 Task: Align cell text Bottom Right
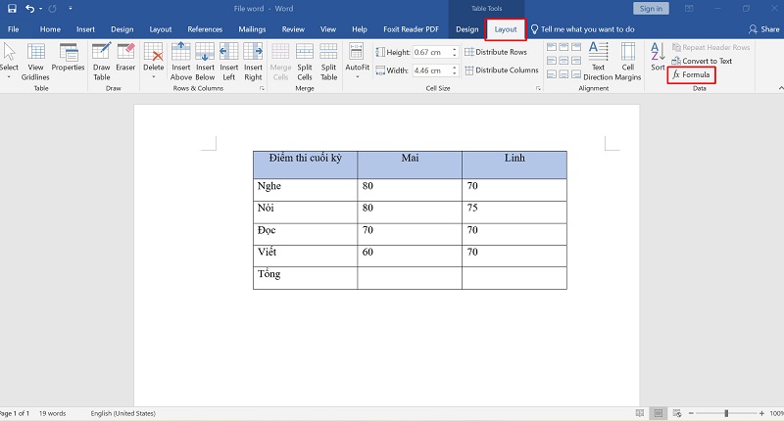coord(576,73)
